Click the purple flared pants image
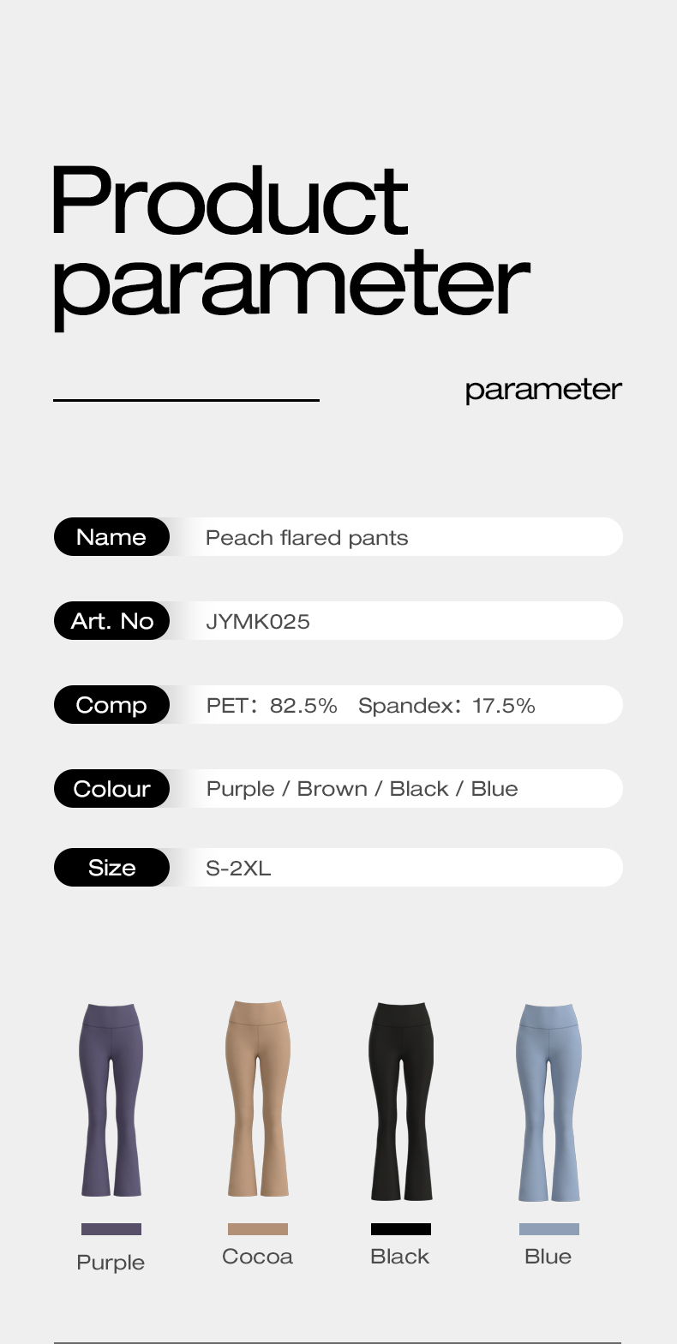The height and width of the screenshot is (1344, 677). tap(111, 1100)
